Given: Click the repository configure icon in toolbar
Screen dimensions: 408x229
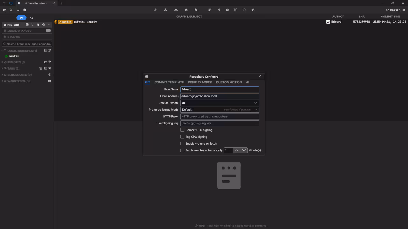Looking at the screenshot, I should [25, 10].
